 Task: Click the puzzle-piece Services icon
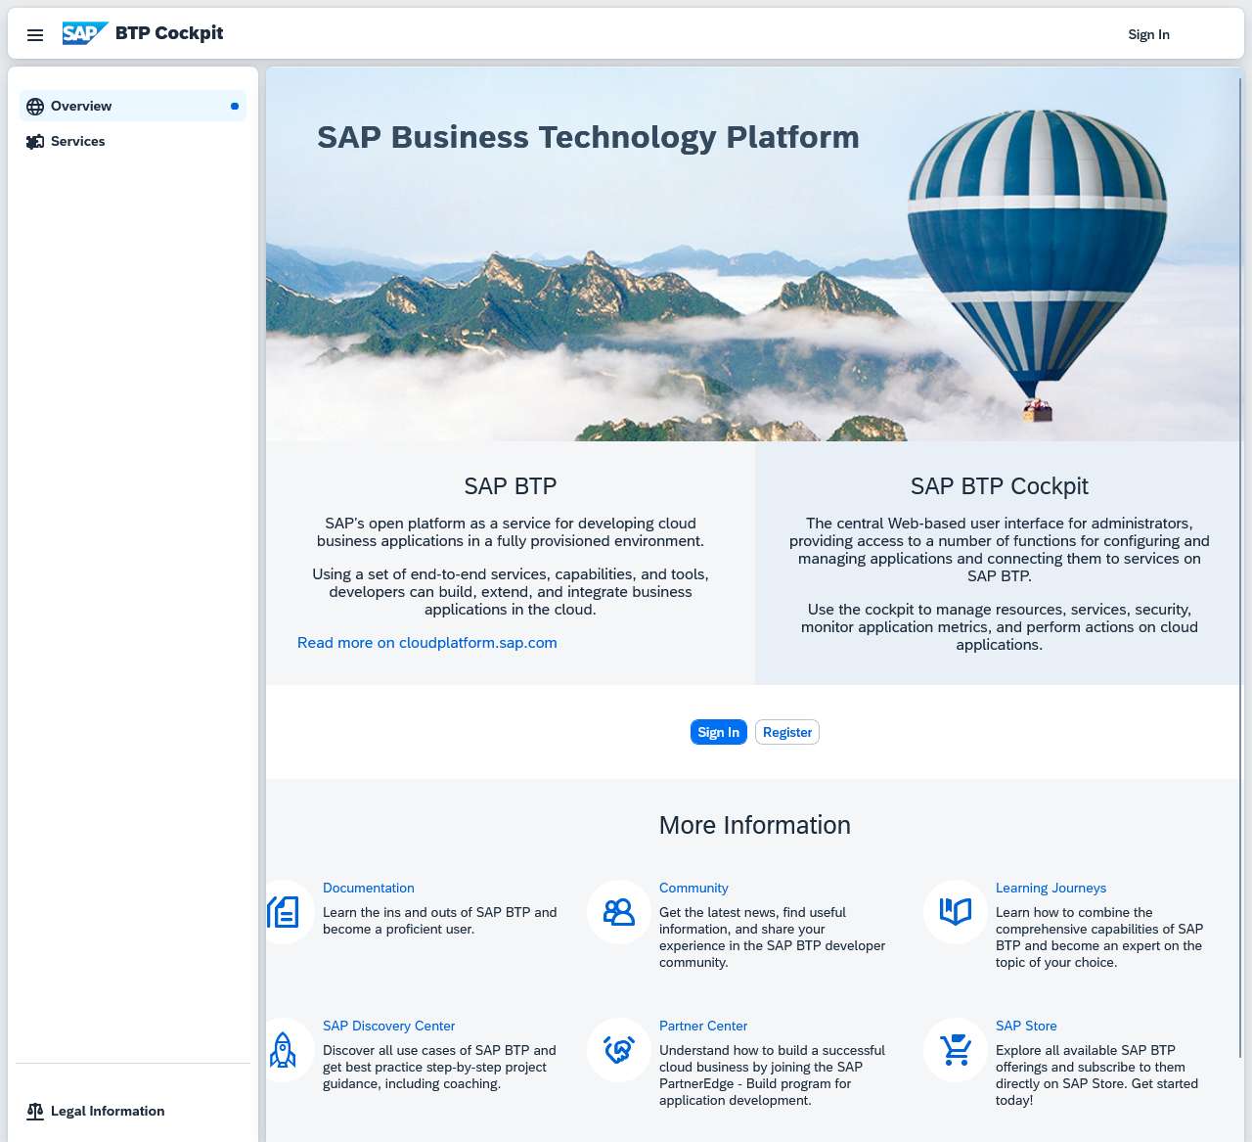point(35,141)
